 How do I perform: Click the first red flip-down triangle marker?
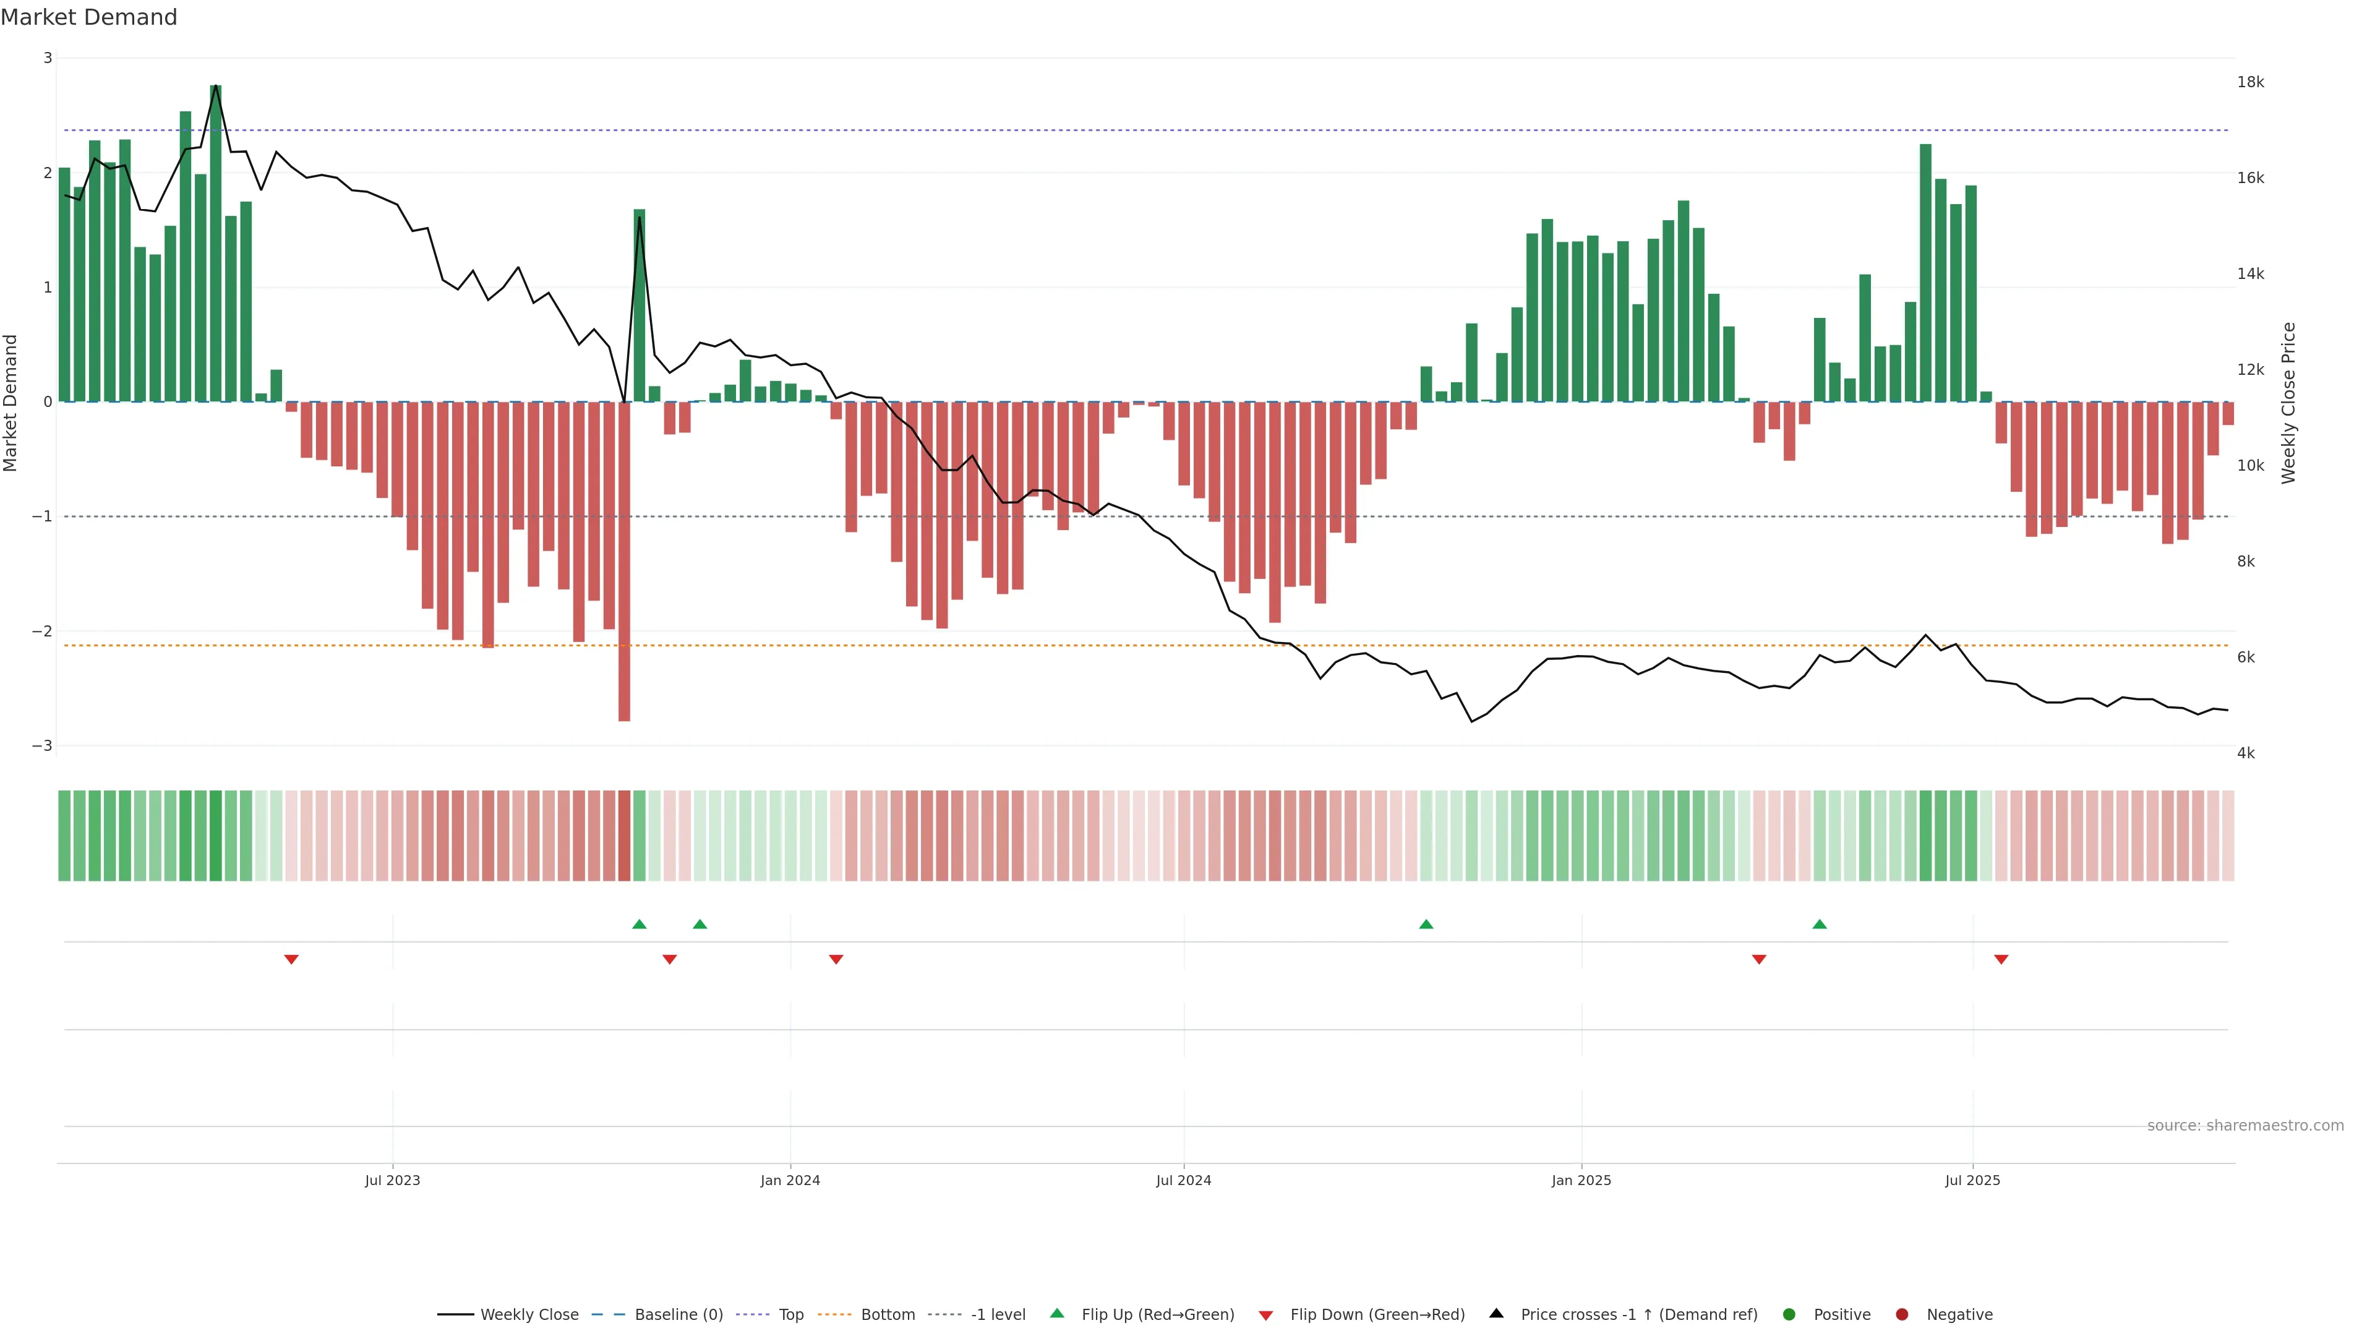click(x=291, y=960)
